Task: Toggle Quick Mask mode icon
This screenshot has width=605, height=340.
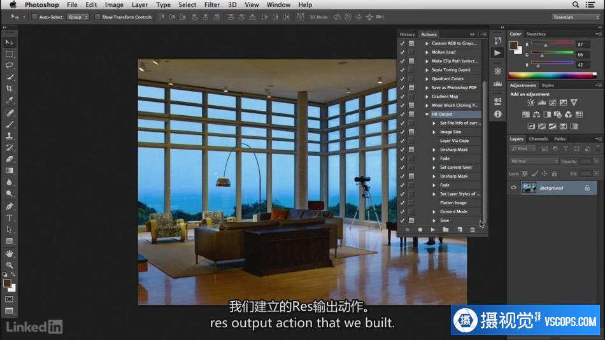Action: 10,299
